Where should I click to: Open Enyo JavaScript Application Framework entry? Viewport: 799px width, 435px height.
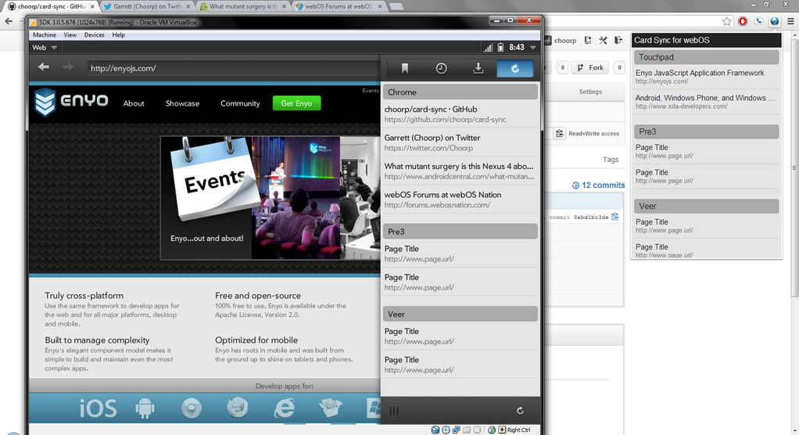click(700, 73)
